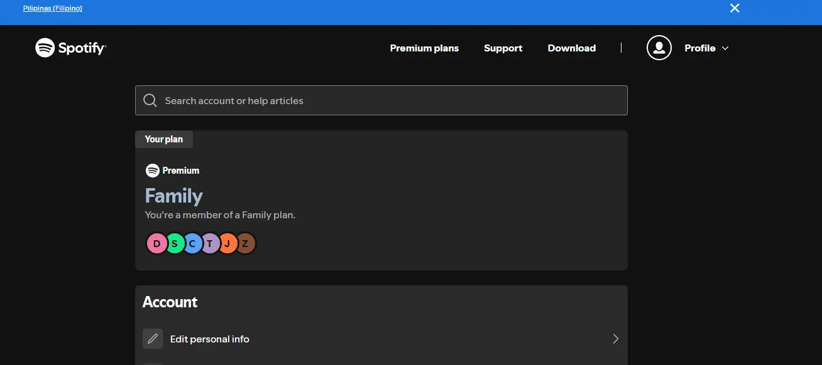Go to the Download page

572,48
